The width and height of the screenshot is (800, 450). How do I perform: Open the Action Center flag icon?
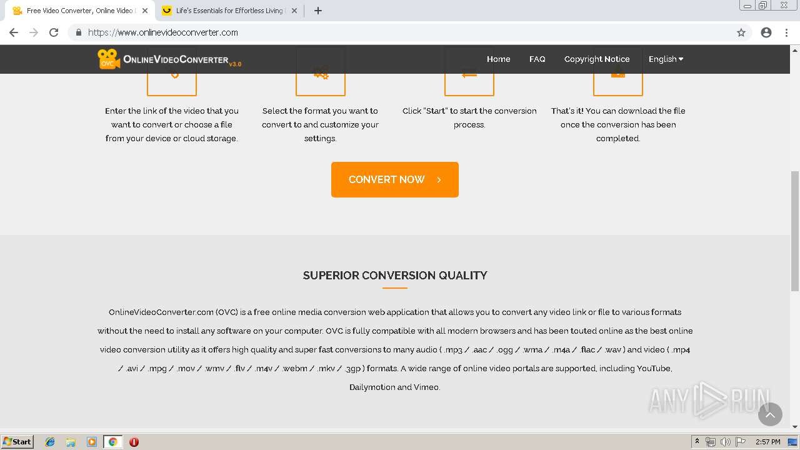740,442
